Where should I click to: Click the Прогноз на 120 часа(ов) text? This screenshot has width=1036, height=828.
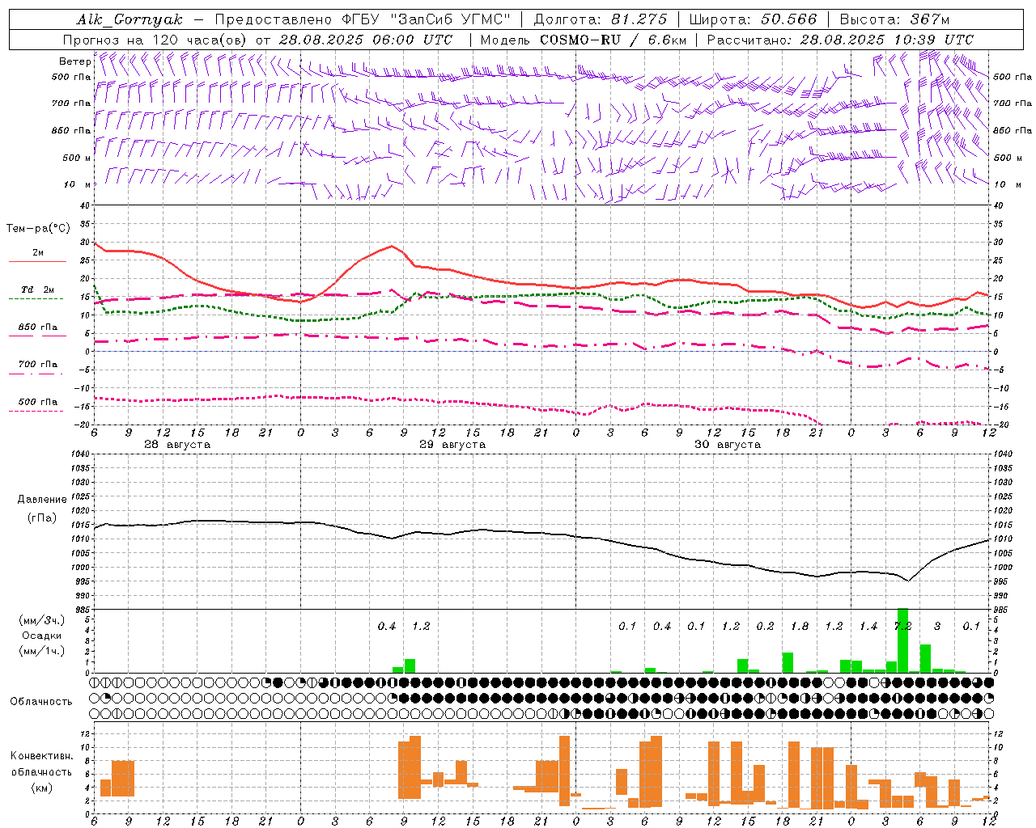click(155, 40)
